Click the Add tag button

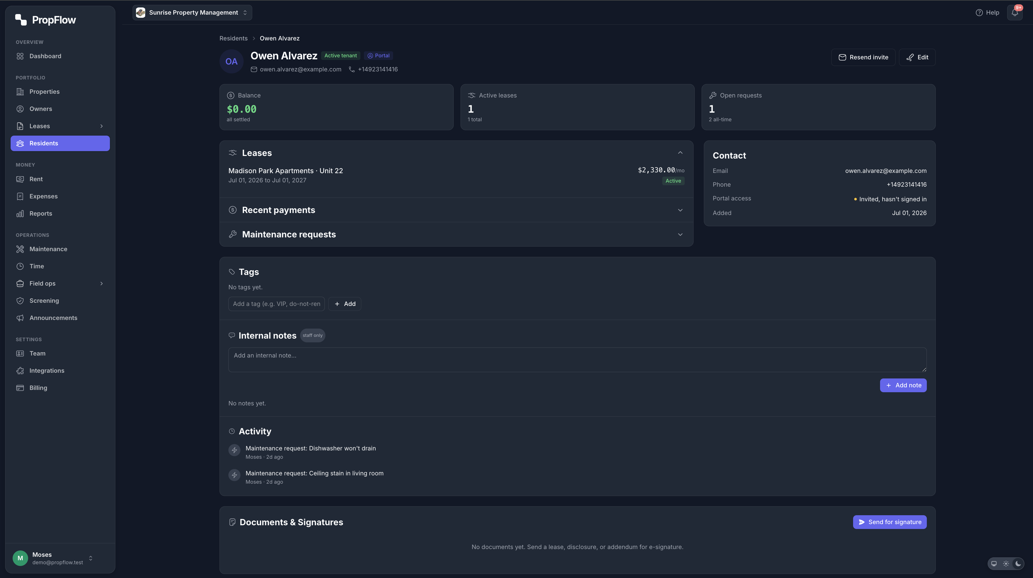tap(344, 304)
